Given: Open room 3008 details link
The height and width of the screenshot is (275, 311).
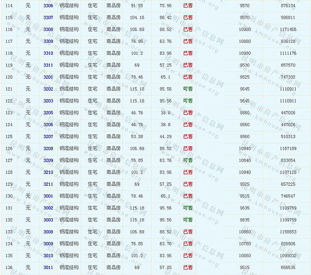Looking at the screenshot, I should point(48,232).
